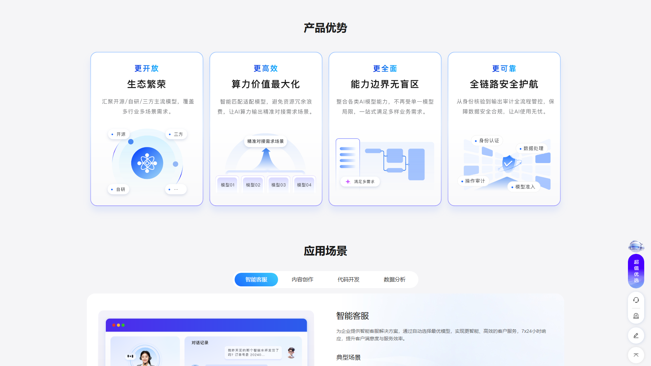This screenshot has height=366, width=651.
Task: Click the back-to-top arrow icon
Action: [636, 355]
